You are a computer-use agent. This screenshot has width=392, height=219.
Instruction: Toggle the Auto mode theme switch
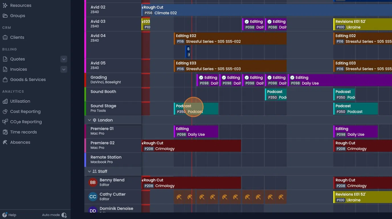coord(63,215)
